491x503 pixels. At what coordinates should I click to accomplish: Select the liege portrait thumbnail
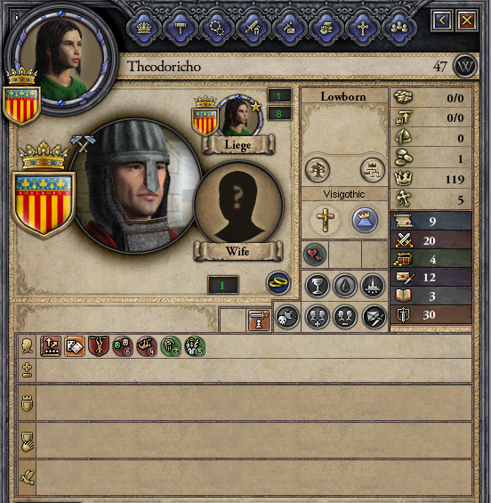click(x=238, y=116)
